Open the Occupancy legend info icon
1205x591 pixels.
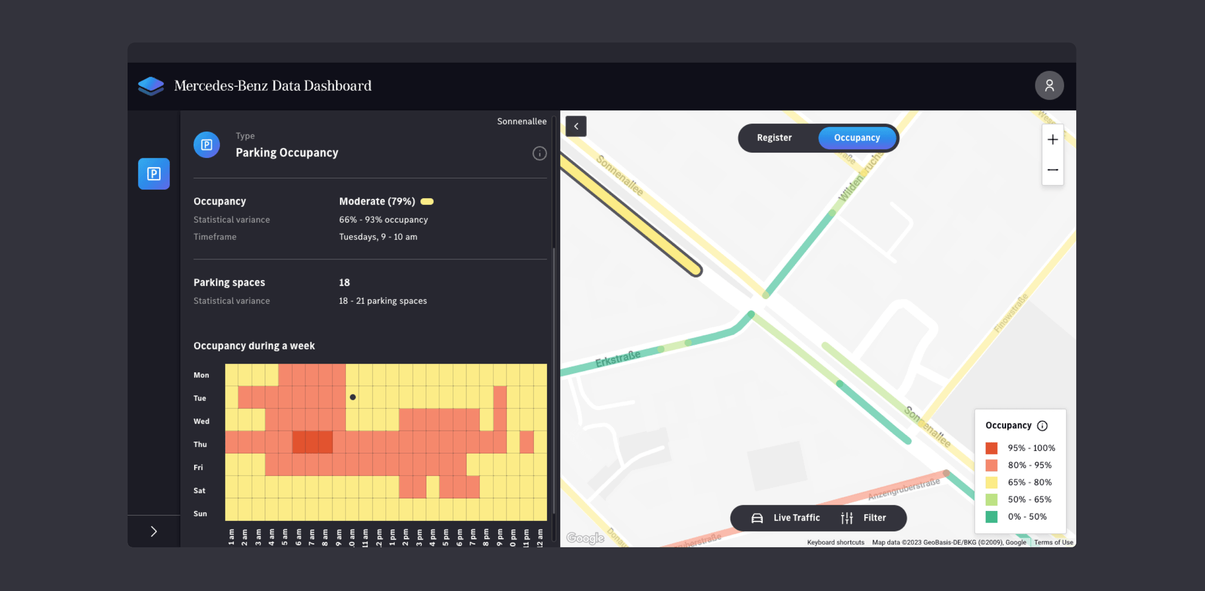point(1042,426)
